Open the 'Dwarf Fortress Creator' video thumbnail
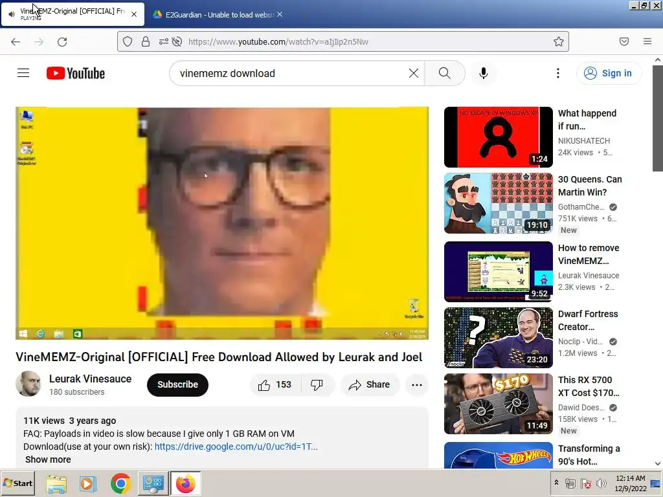 [x=498, y=337]
